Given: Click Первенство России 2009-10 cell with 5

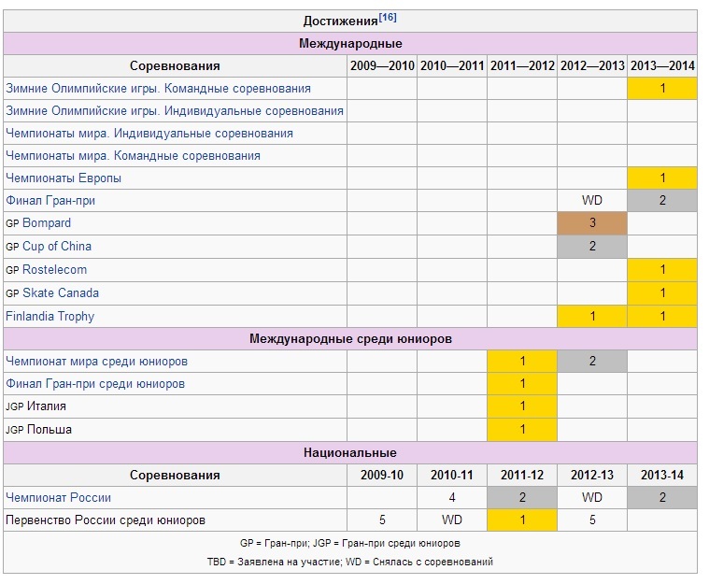Looking at the screenshot, I should 382,520.
